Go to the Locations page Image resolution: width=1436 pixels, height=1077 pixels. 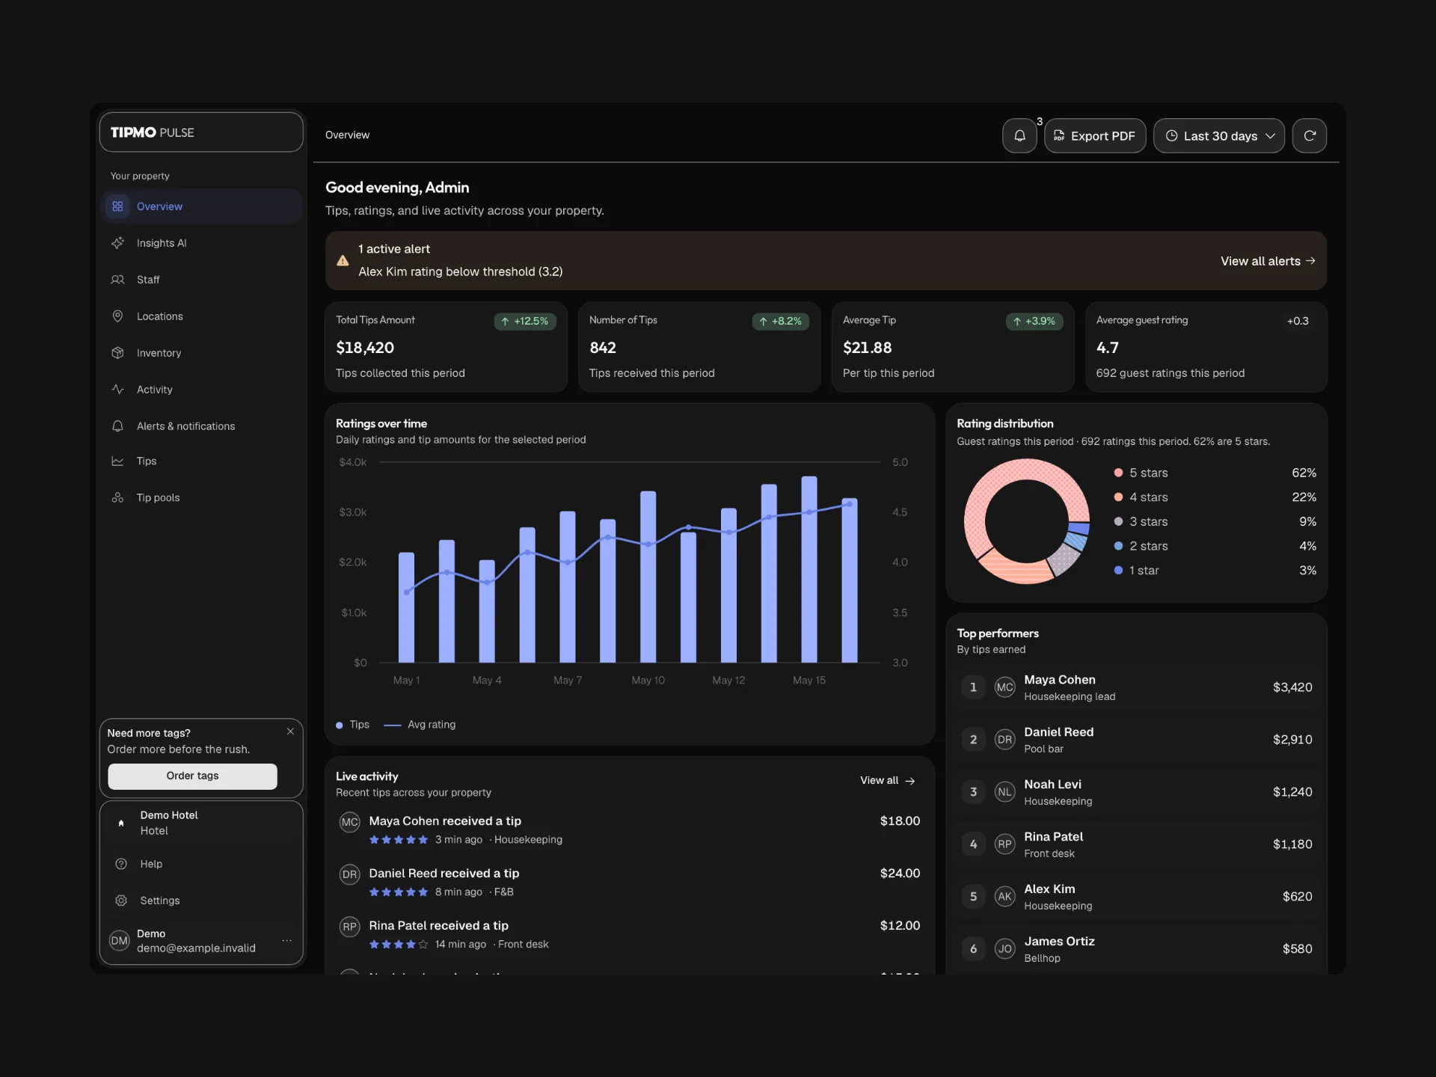coord(201,316)
